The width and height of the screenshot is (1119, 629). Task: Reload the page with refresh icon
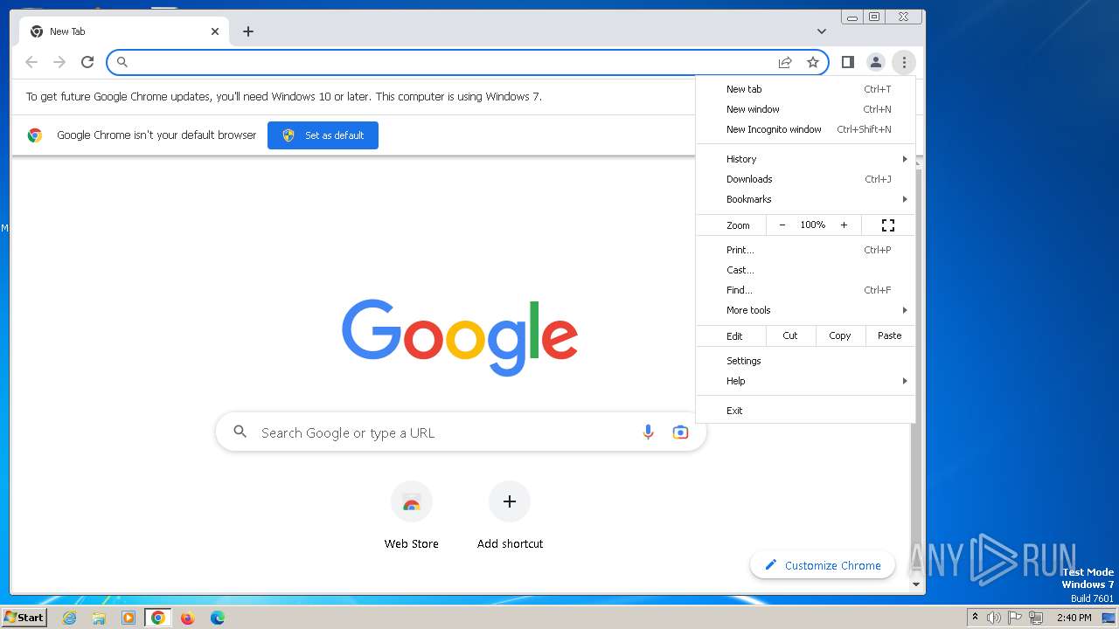87,62
